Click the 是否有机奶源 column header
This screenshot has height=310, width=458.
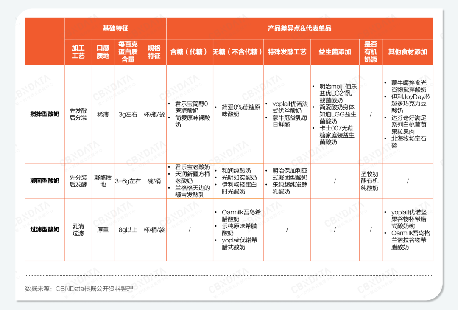click(371, 52)
